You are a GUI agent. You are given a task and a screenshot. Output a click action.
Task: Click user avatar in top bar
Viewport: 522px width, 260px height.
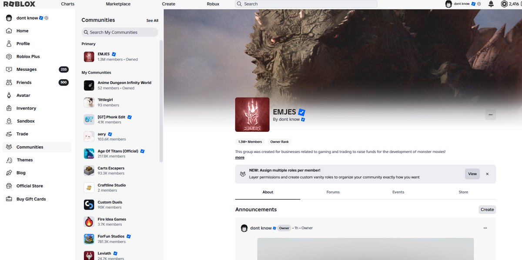[x=449, y=4]
